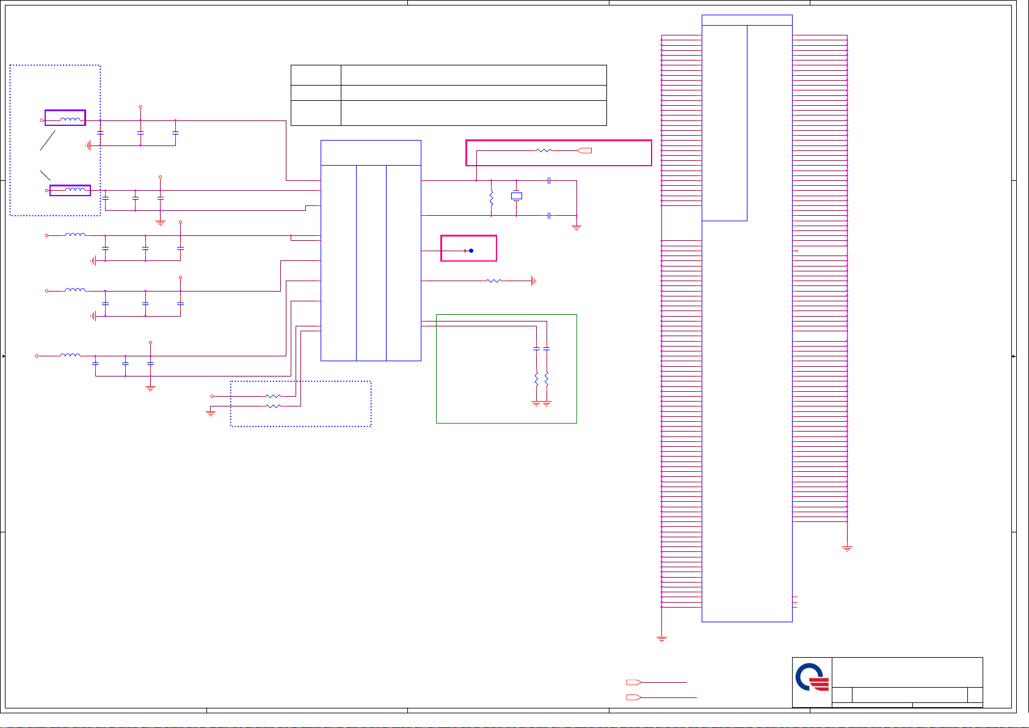Image resolution: width=1029 pixels, height=728 pixels.
Task: Select the crystal oscillator symbol
Action: click(516, 196)
